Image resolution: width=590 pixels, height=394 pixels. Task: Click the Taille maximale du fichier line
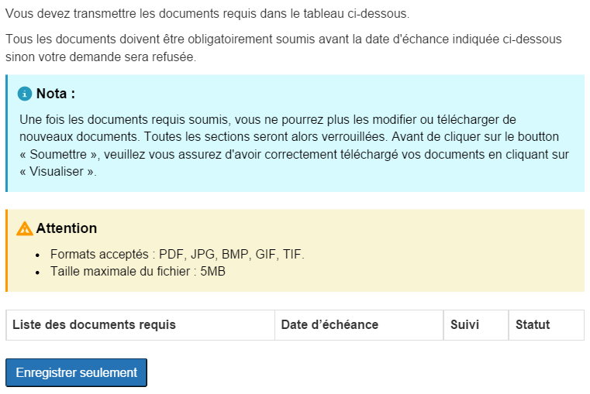tap(138, 271)
